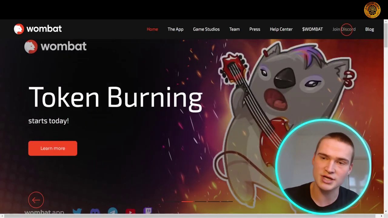Select the Telegram paper plane icon
The width and height of the screenshot is (388, 218).
coord(112,211)
